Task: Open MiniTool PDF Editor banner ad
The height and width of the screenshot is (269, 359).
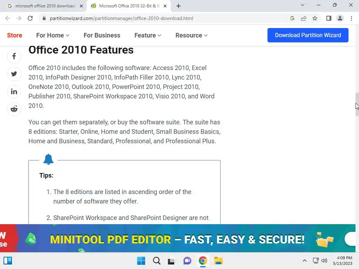Action: (x=178, y=238)
